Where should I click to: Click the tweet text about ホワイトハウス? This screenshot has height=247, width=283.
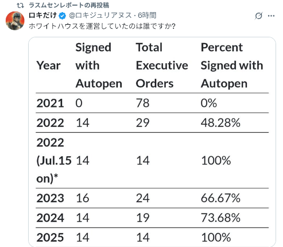tap(102, 26)
